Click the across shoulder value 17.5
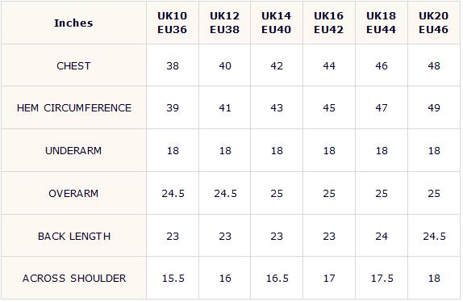 pos(382,278)
